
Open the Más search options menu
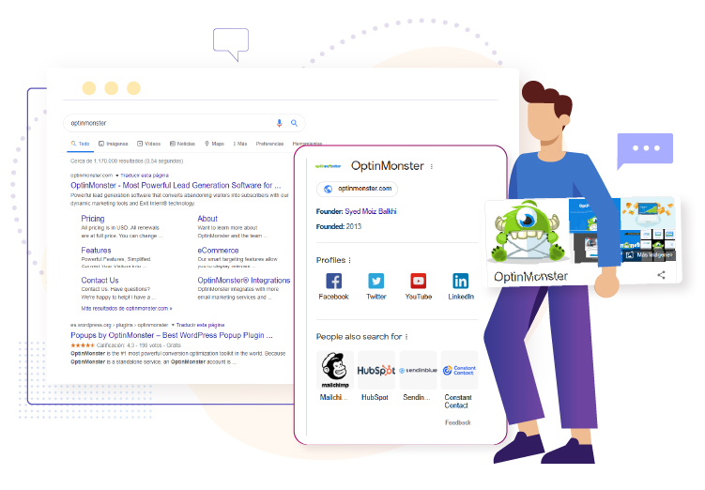coord(240,144)
